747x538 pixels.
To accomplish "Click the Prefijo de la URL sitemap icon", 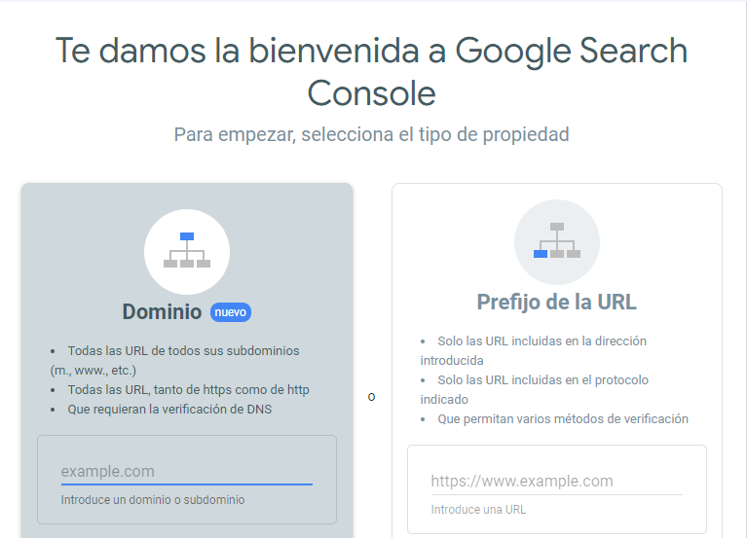I will point(557,242).
